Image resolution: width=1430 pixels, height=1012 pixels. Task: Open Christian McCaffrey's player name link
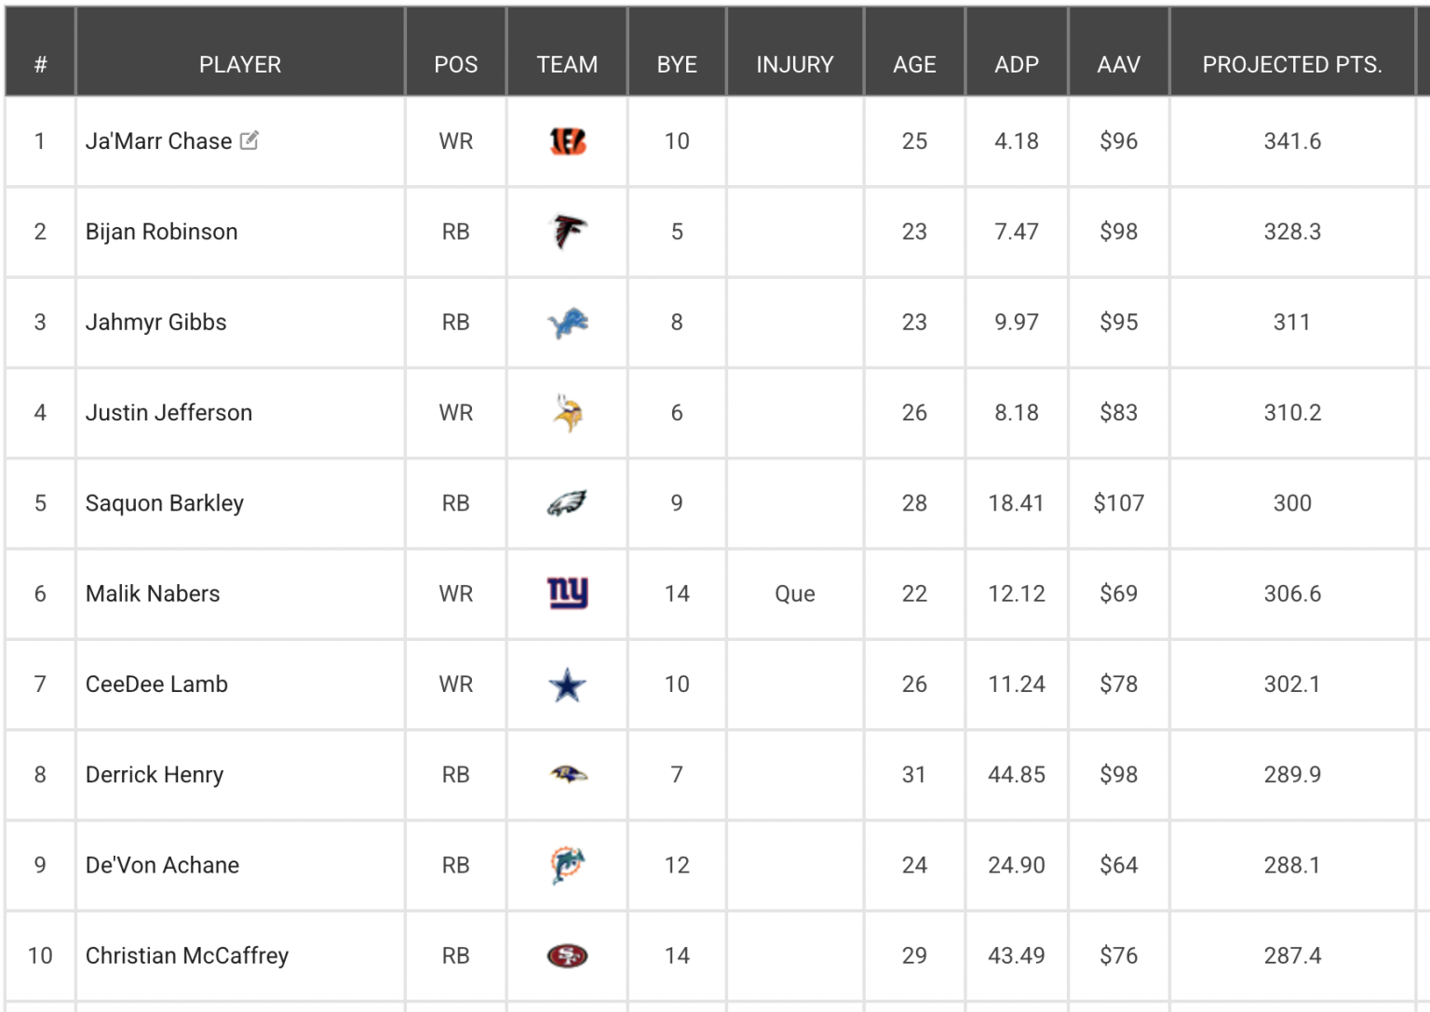click(x=187, y=955)
